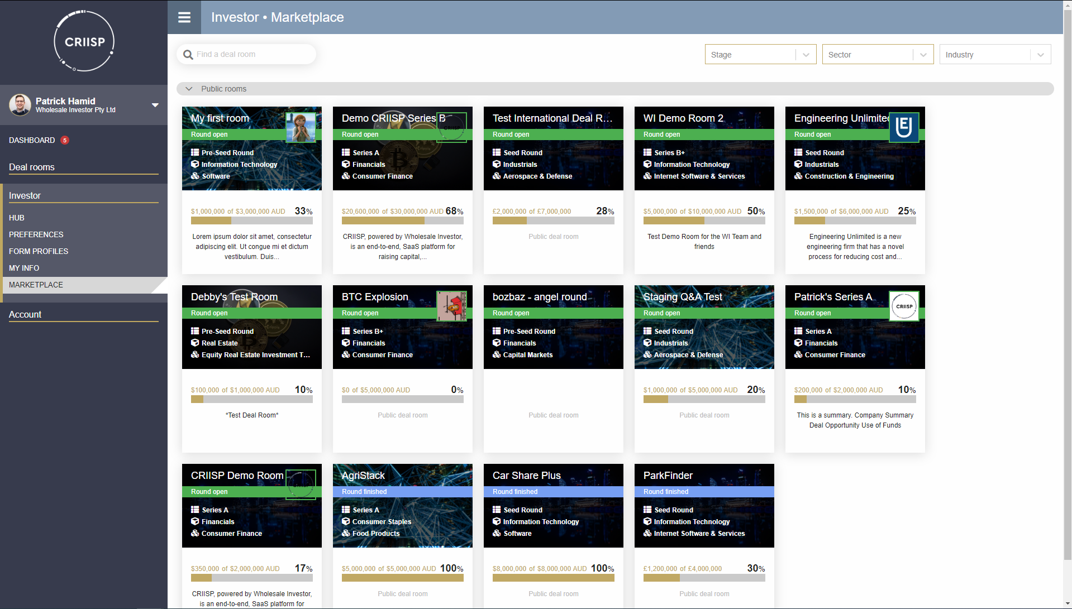Click Round finished banner on AgriStack
The width and height of the screenshot is (1072, 609).
(x=403, y=492)
